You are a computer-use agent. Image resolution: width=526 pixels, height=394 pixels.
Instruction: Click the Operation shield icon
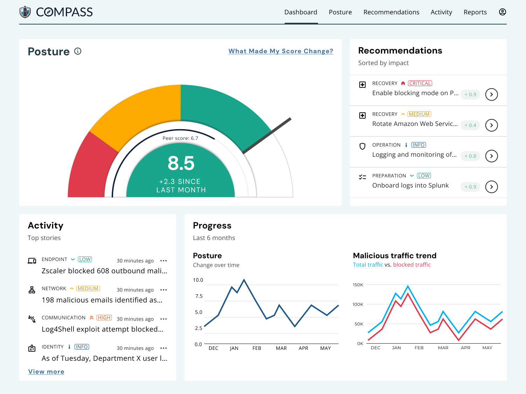(362, 146)
